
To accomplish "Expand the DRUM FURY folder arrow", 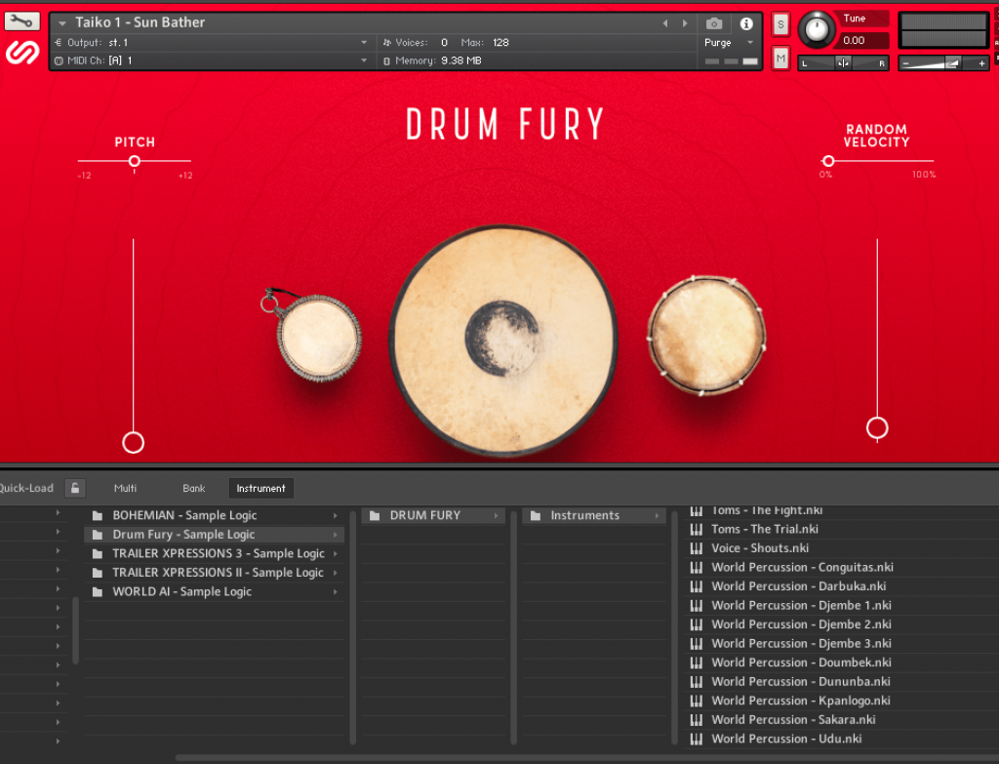I will (x=496, y=515).
